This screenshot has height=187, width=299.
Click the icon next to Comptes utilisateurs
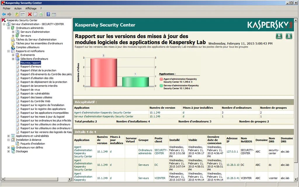pos(13,47)
